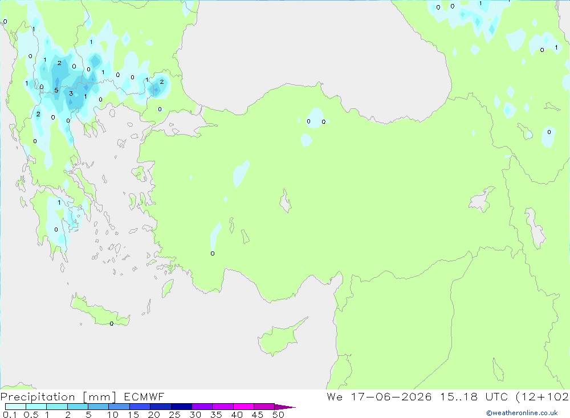The width and height of the screenshot is (570, 418).
Task: Click the island of Crete on the map
Action: [x=99, y=311]
